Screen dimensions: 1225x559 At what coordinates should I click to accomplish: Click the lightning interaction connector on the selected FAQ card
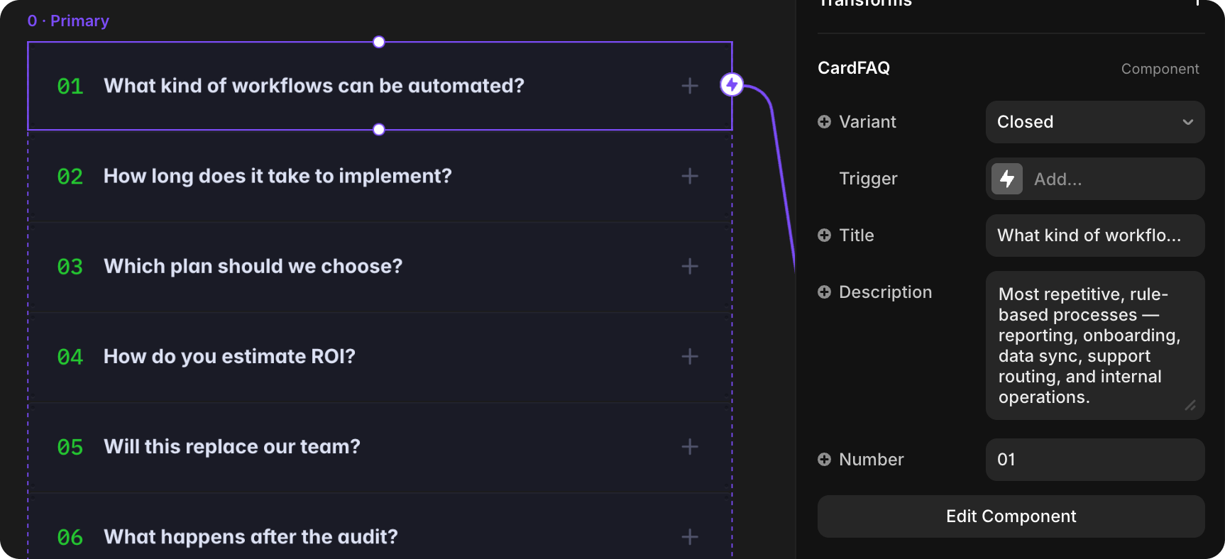click(x=732, y=85)
